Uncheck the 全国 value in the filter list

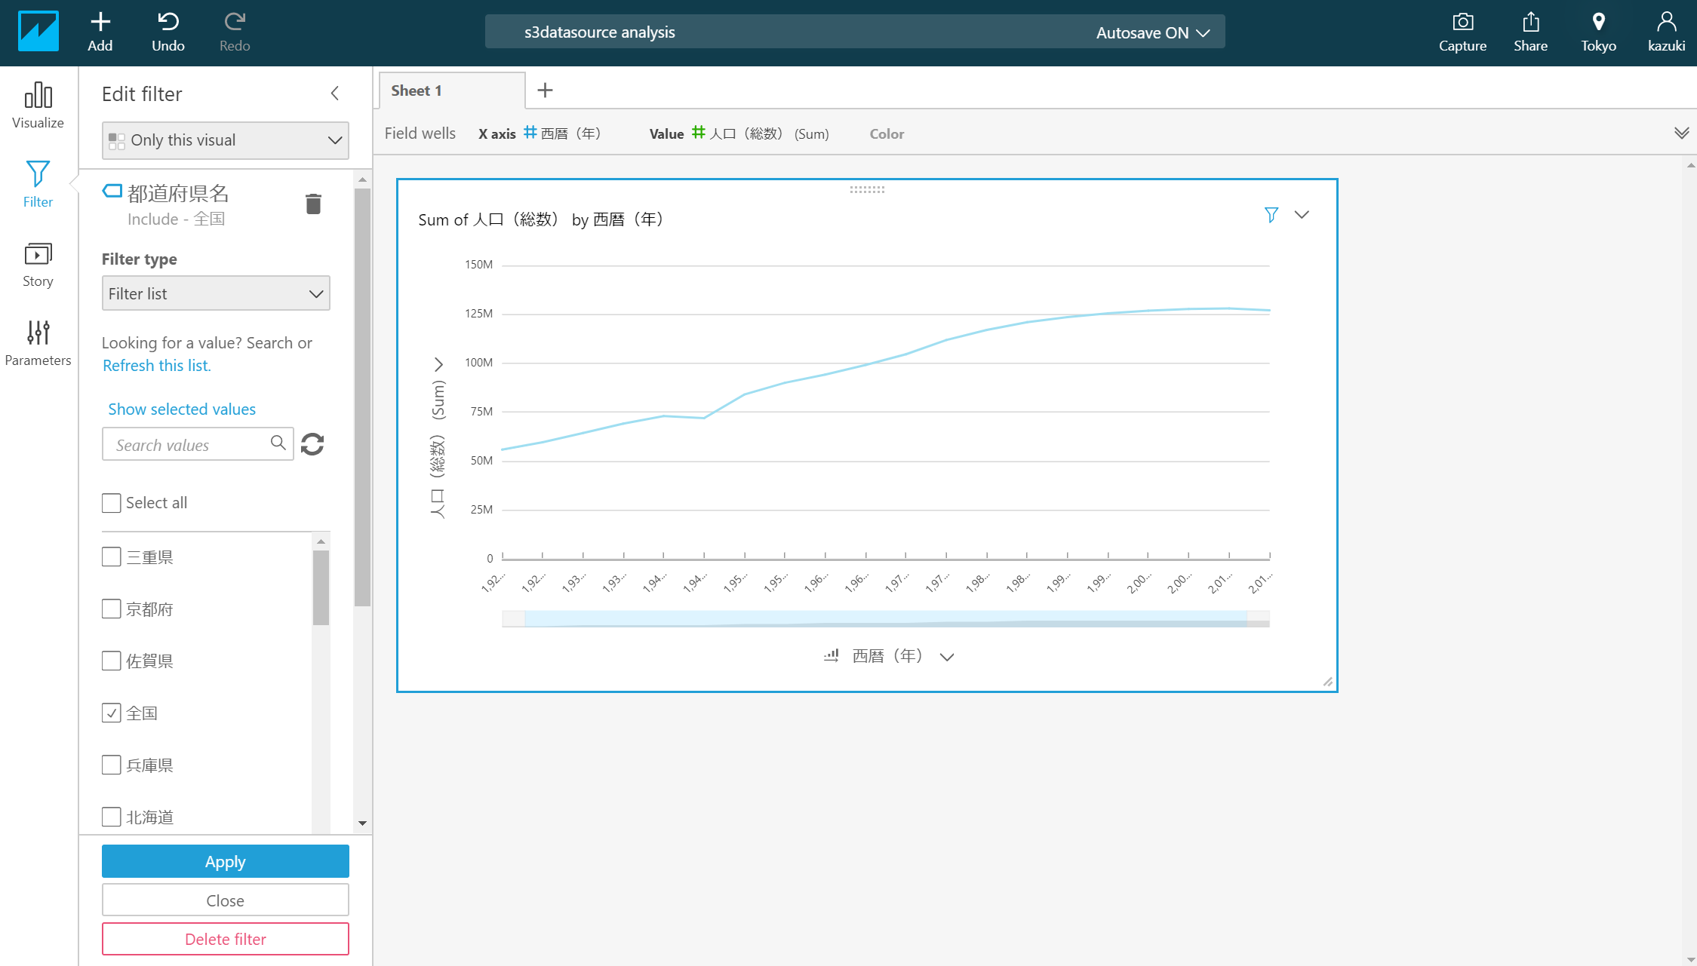pos(111,712)
